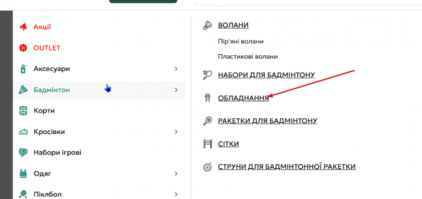Click the sneaker icon beside Кросівки

(x=23, y=132)
